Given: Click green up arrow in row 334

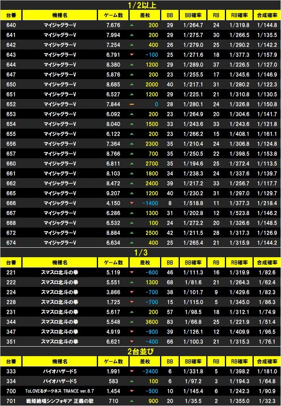Looking at the screenshot, I should pyautogui.click(x=132, y=381).
